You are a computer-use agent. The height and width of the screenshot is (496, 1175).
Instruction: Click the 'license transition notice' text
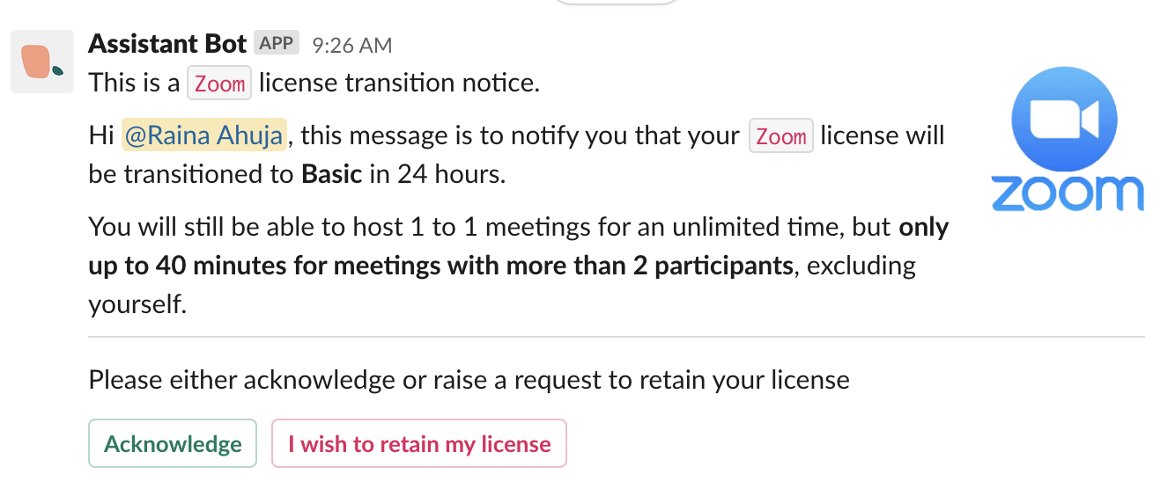[x=398, y=84]
